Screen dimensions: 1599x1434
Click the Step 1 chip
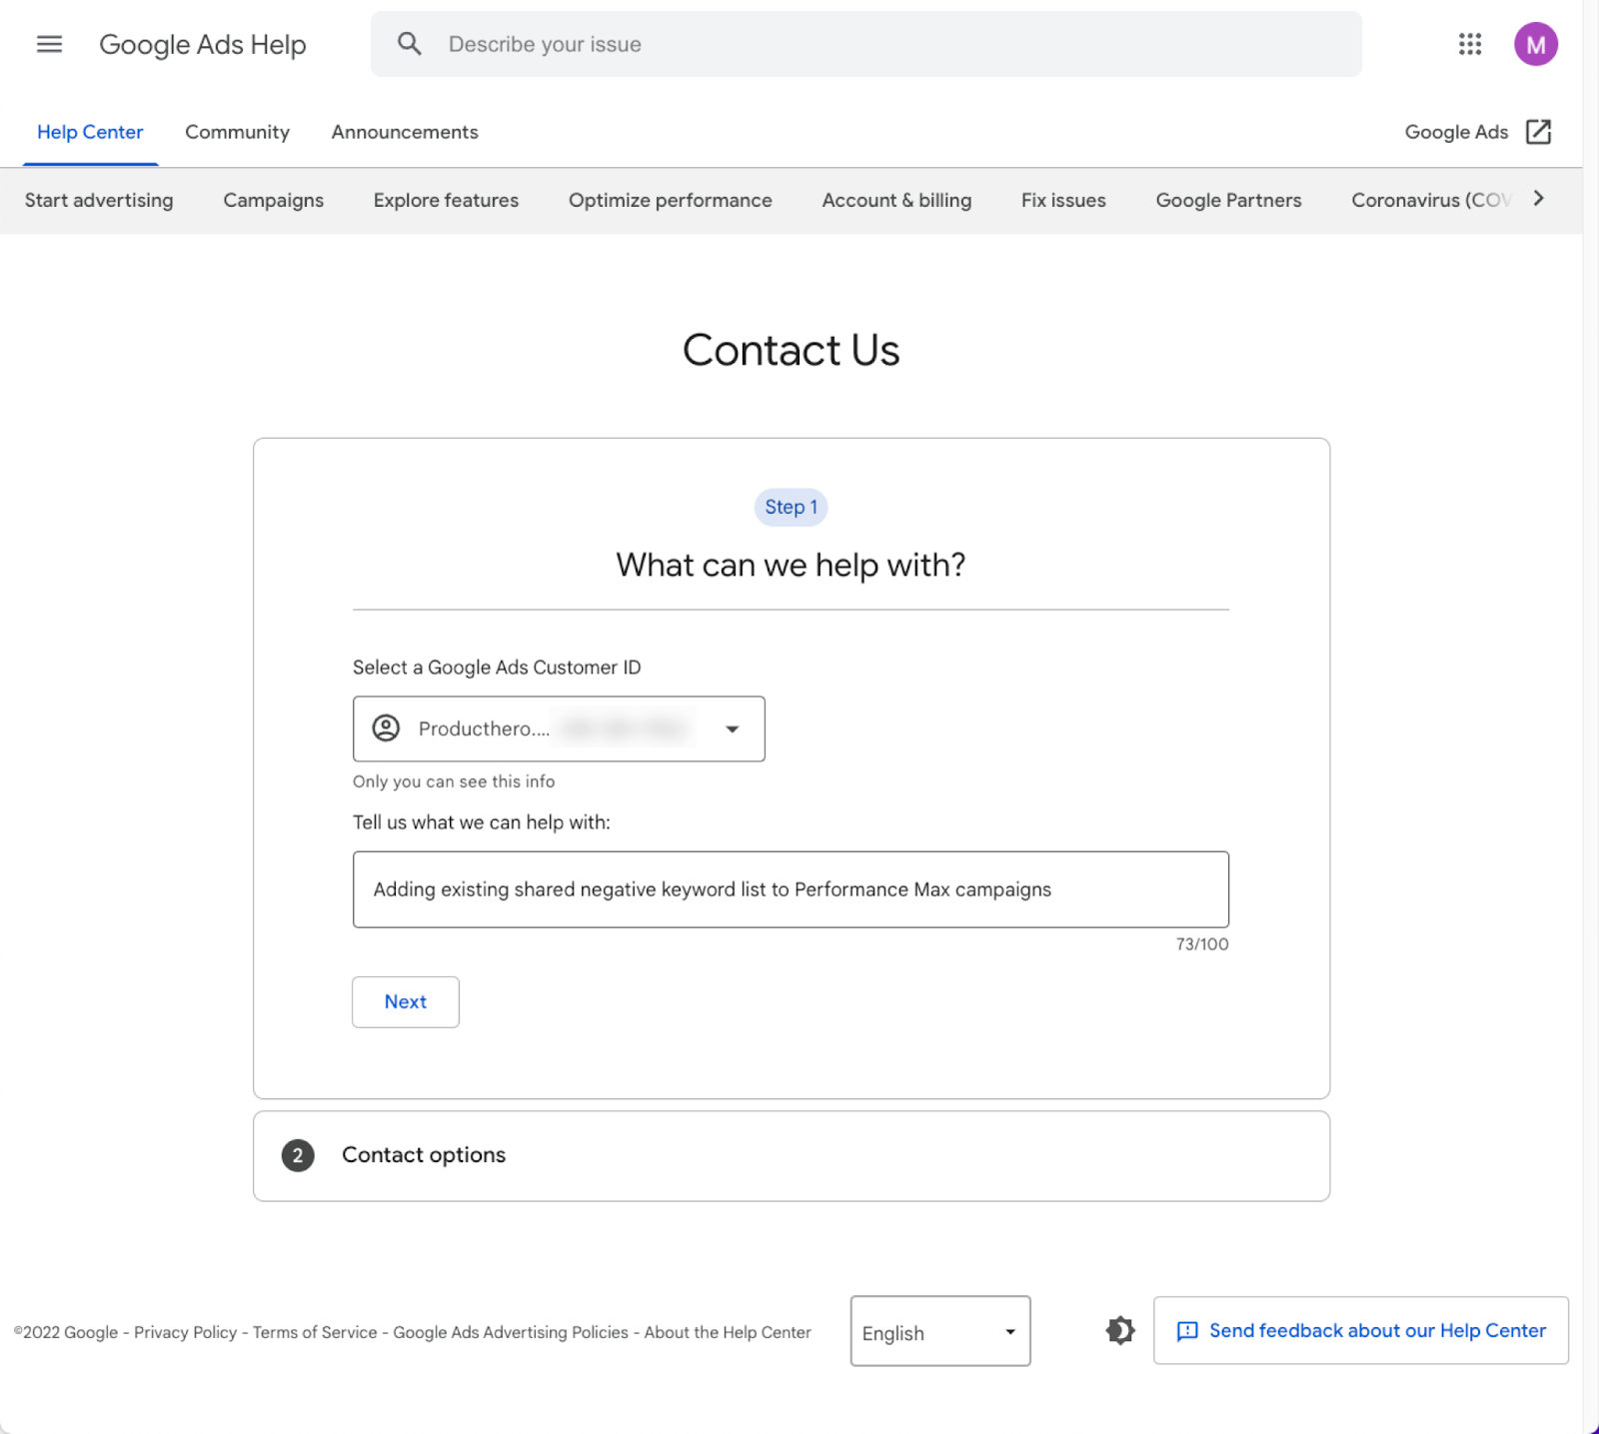click(791, 507)
